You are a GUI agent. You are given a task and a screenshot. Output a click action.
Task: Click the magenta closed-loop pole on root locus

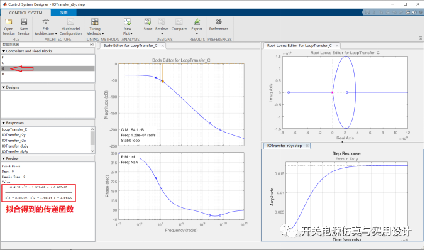click(x=333, y=92)
